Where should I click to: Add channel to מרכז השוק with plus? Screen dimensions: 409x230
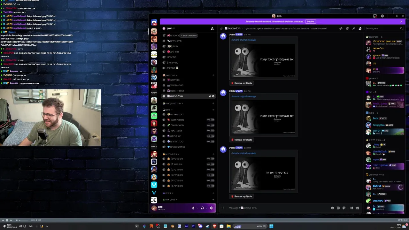pyautogui.click(x=213, y=75)
